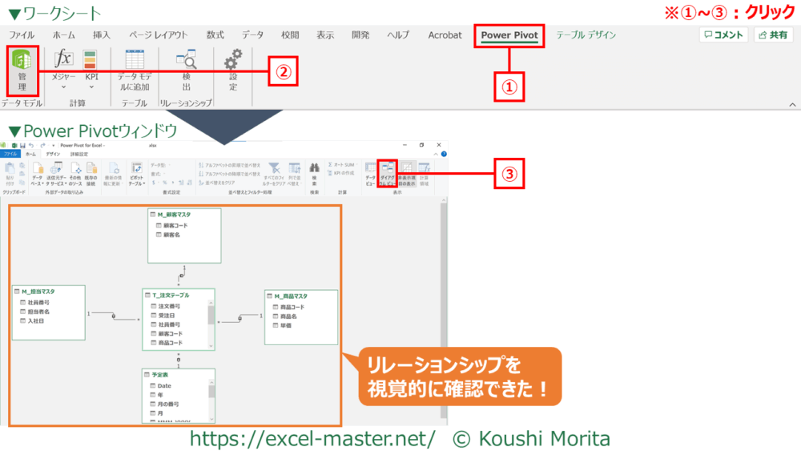Viewport: 801px width, 451px height.
Task: Open the テーブル デザイン tab
Action: click(586, 35)
